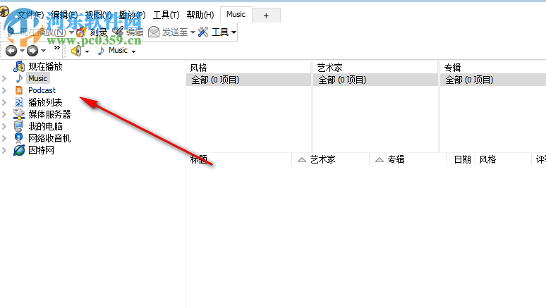
Task: Click the 编辑 edit pencil icon
Action: tap(118, 32)
